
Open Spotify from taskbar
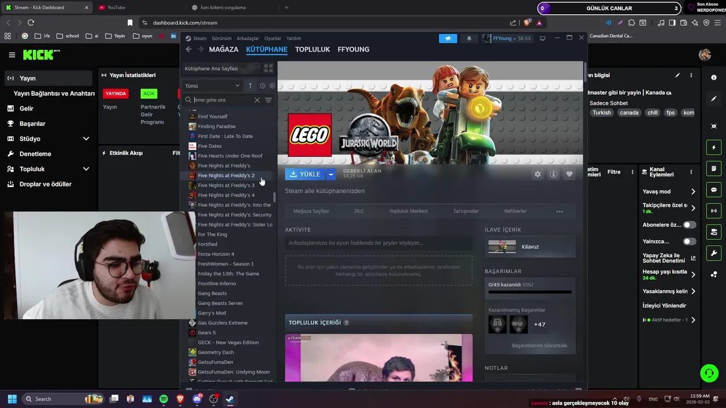pyautogui.click(x=163, y=399)
